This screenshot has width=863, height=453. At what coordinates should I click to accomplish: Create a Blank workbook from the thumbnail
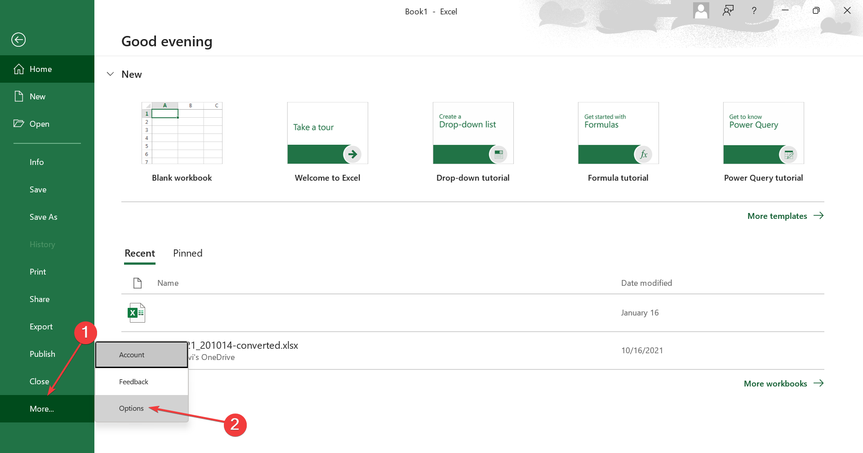click(x=182, y=133)
